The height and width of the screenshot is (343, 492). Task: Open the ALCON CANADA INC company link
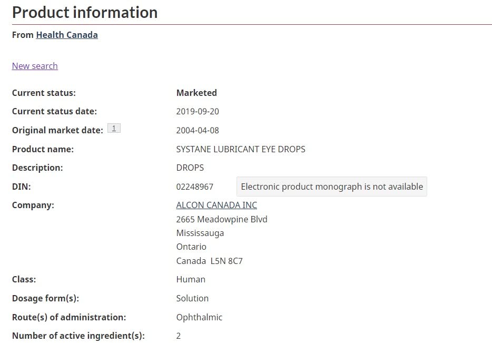coord(217,205)
